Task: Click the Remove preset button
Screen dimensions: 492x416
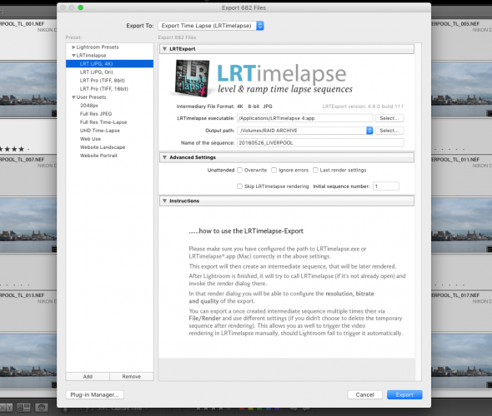Action: (132, 377)
